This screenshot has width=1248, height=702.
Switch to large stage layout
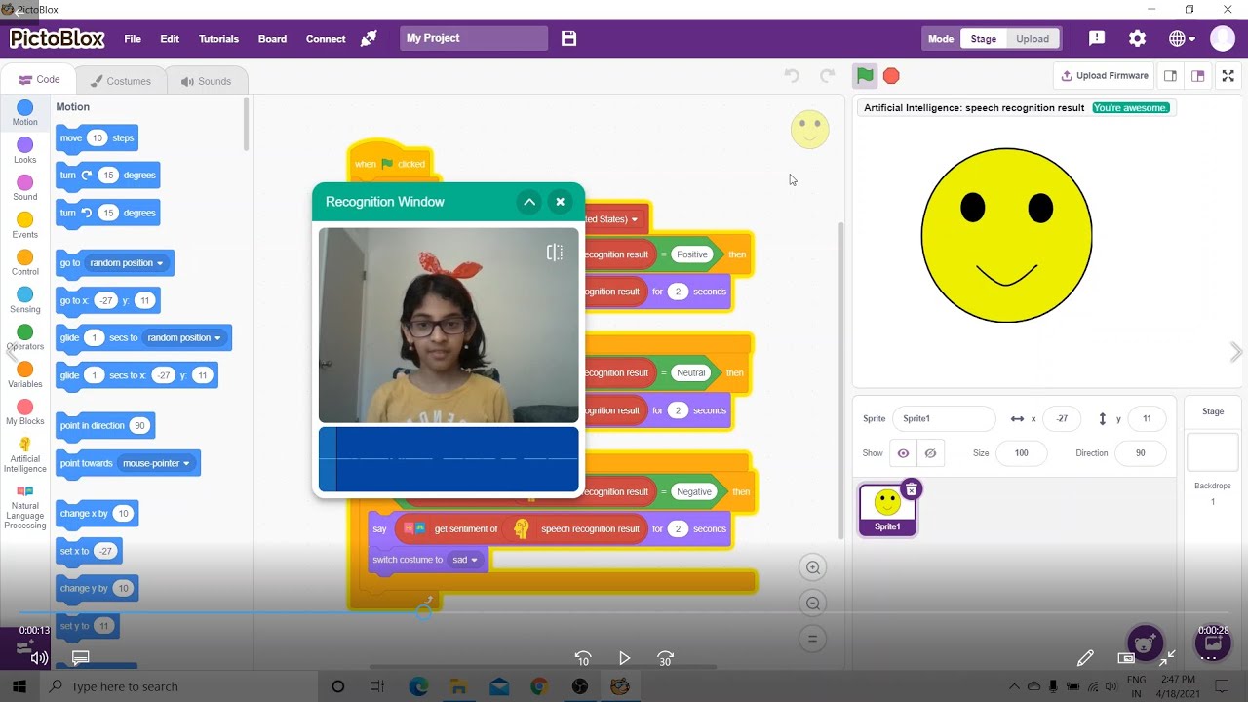(x=1198, y=75)
